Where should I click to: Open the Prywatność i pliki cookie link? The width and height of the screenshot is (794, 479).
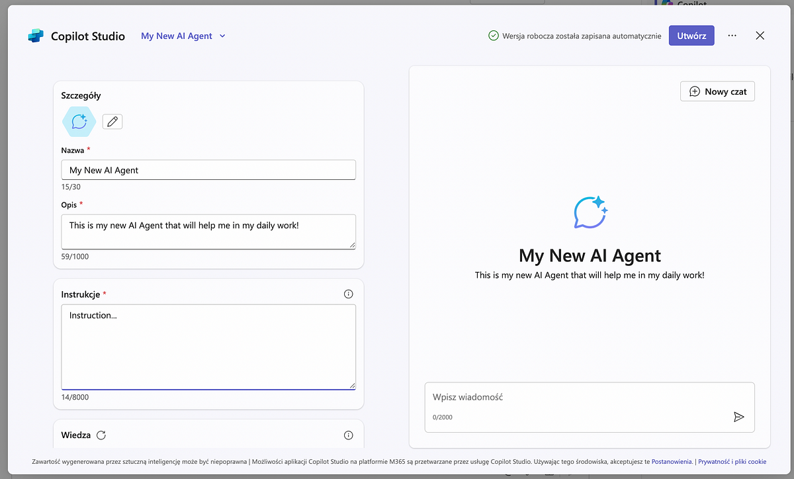(x=732, y=461)
